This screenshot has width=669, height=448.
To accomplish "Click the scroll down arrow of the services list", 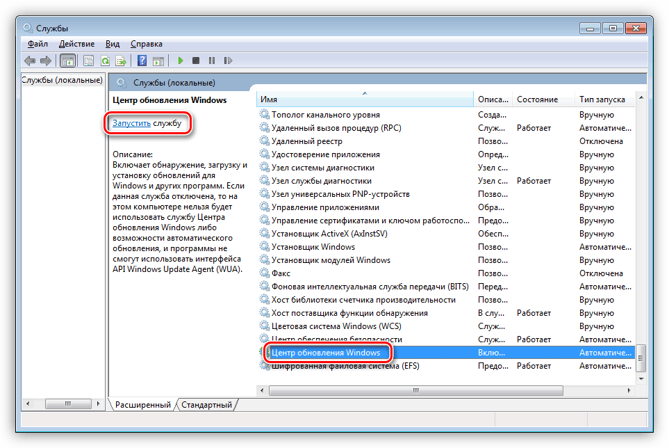I will (641, 378).
